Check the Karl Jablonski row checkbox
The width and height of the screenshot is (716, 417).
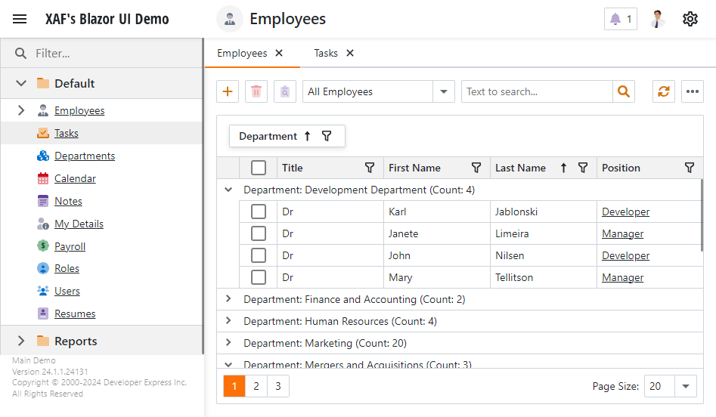click(x=259, y=212)
